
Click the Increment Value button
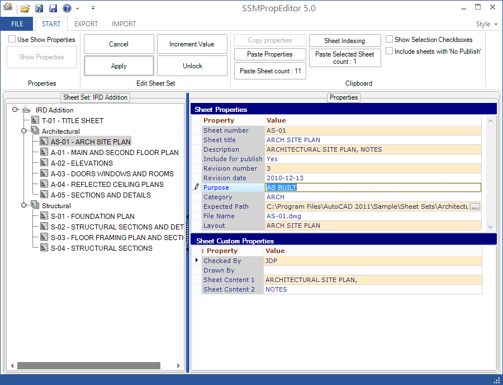tap(192, 44)
